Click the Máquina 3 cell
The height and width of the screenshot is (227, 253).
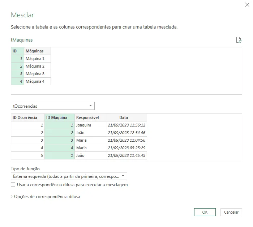38,74
